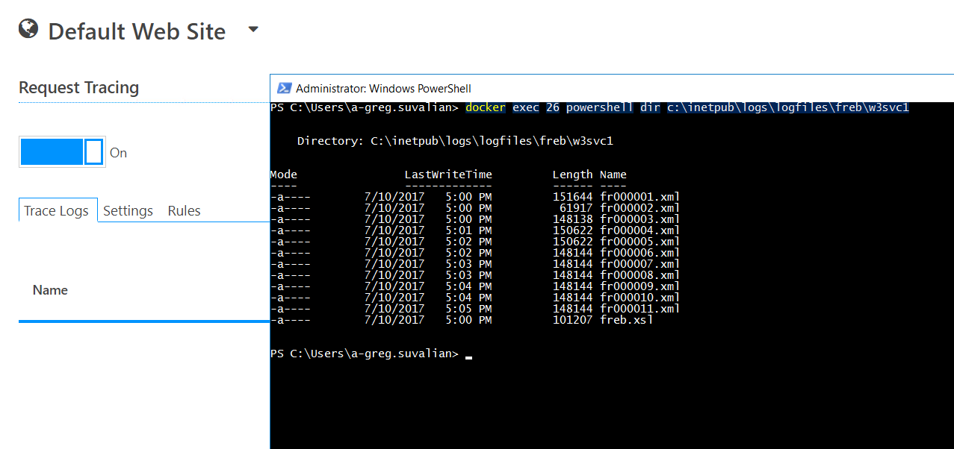Click the Name column header
The height and width of the screenshot is (449, 954).
pos(49,289)
